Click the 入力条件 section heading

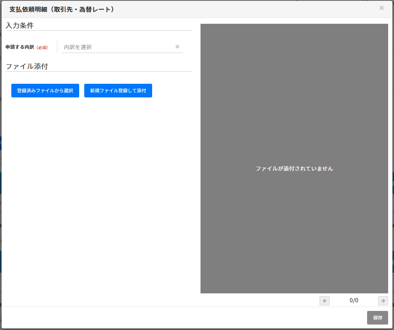pos(20,26)
